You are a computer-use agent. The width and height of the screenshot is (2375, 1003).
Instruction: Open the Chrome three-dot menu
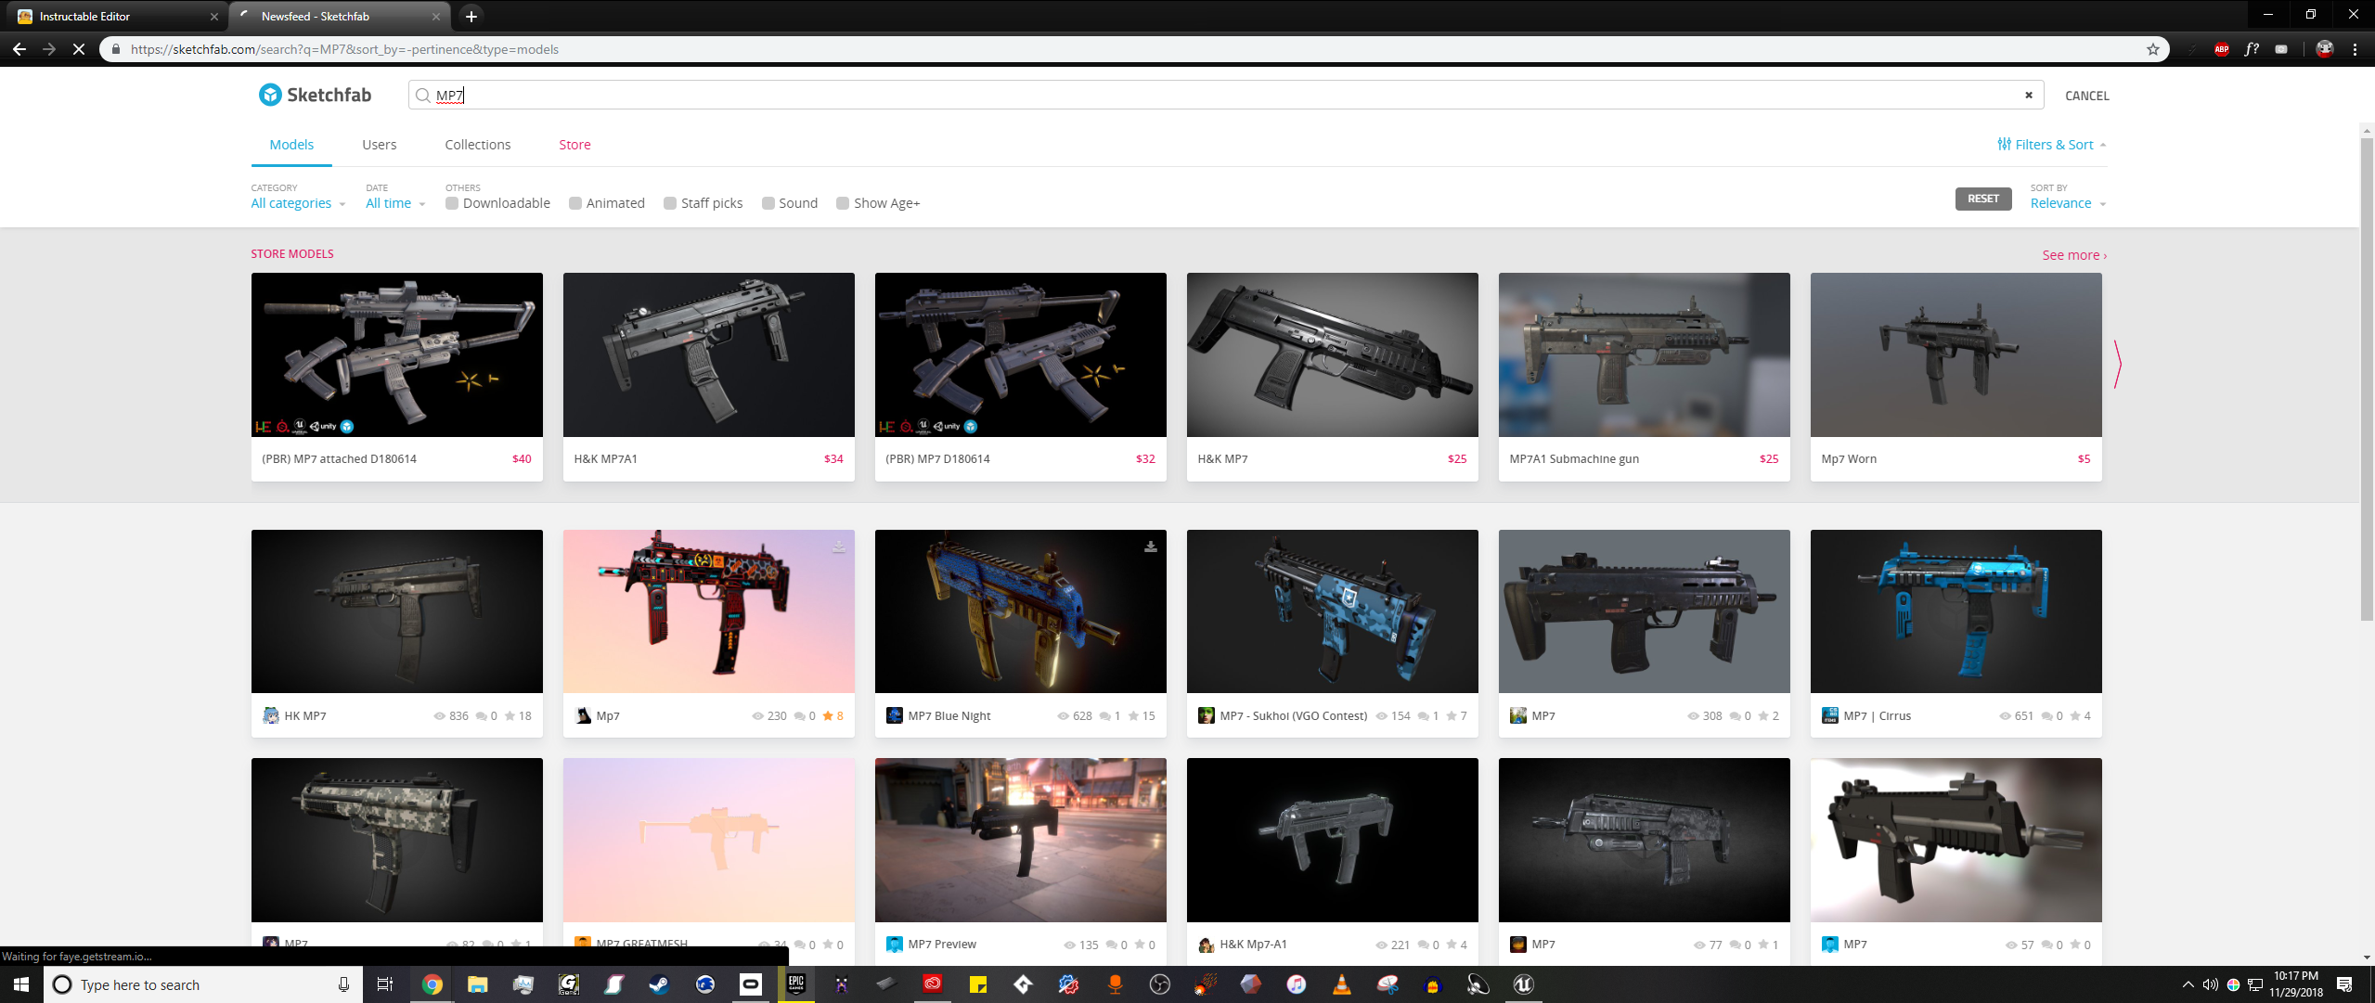tap(2356, 49)
